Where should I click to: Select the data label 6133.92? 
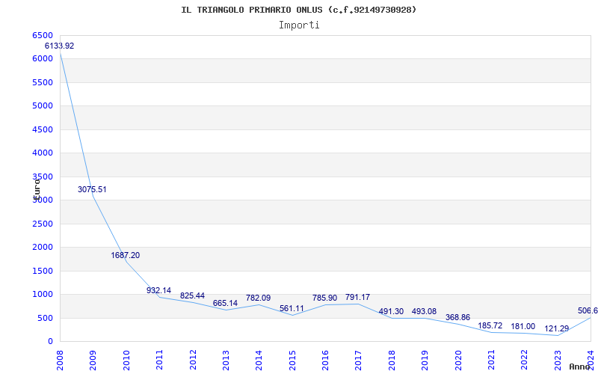tap(60, 46)
